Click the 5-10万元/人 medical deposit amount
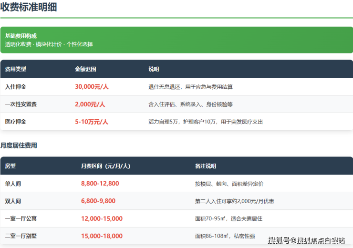The width and height of the screenshot is (353, 248). click(x=92, y=122)
